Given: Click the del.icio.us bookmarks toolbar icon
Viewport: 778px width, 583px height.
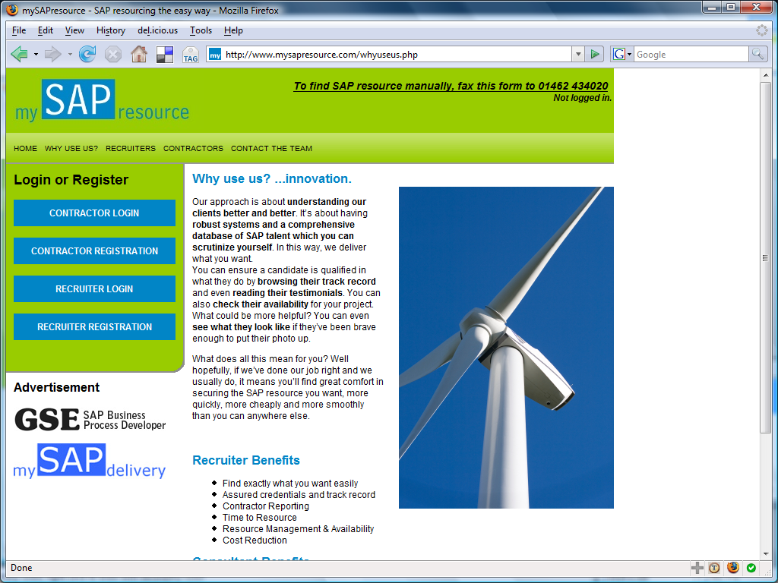Looking at the screenshot, I should [164, 55].
